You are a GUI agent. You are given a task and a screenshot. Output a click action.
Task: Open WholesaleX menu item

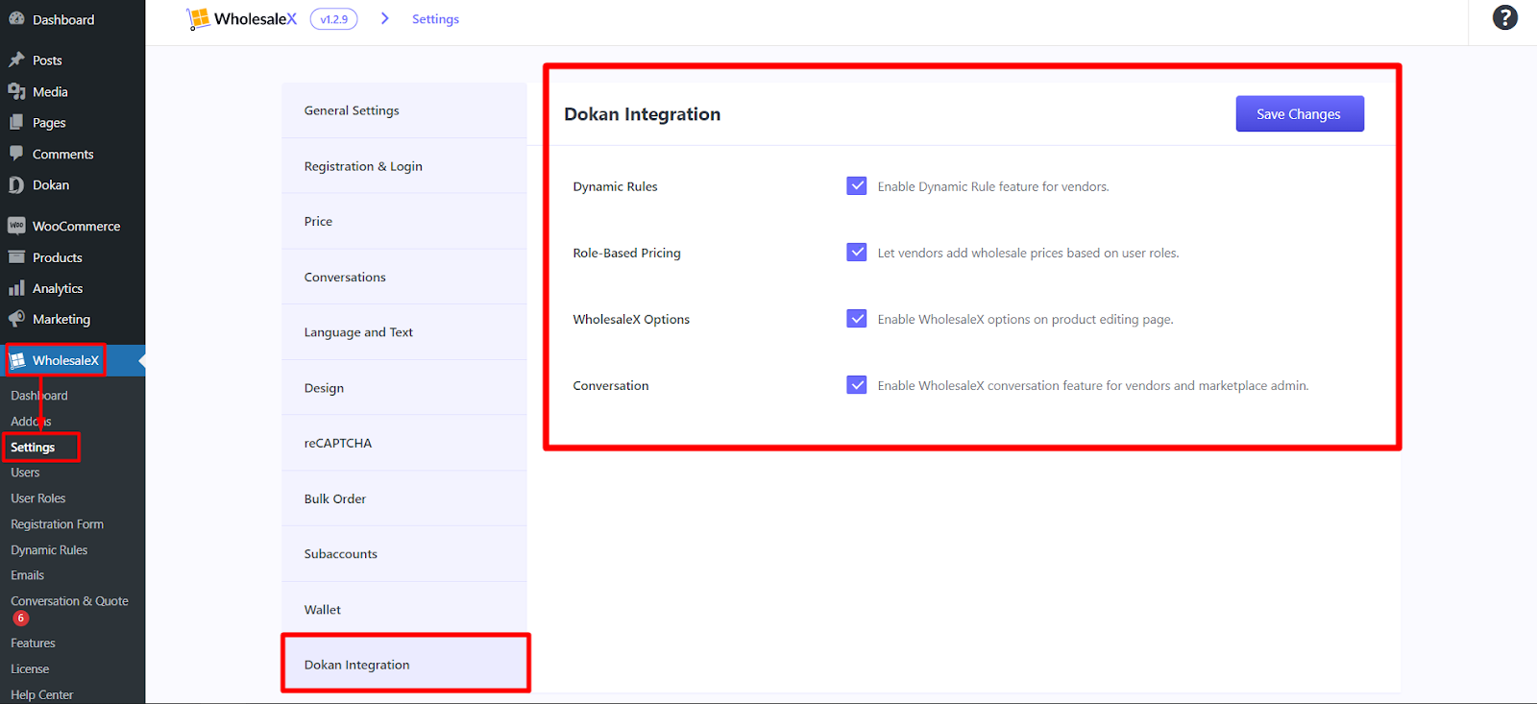(x=72, y=360)
